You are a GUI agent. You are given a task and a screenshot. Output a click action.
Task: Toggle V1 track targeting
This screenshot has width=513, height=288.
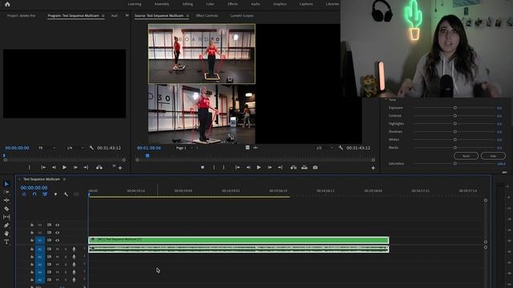[40, 240]
